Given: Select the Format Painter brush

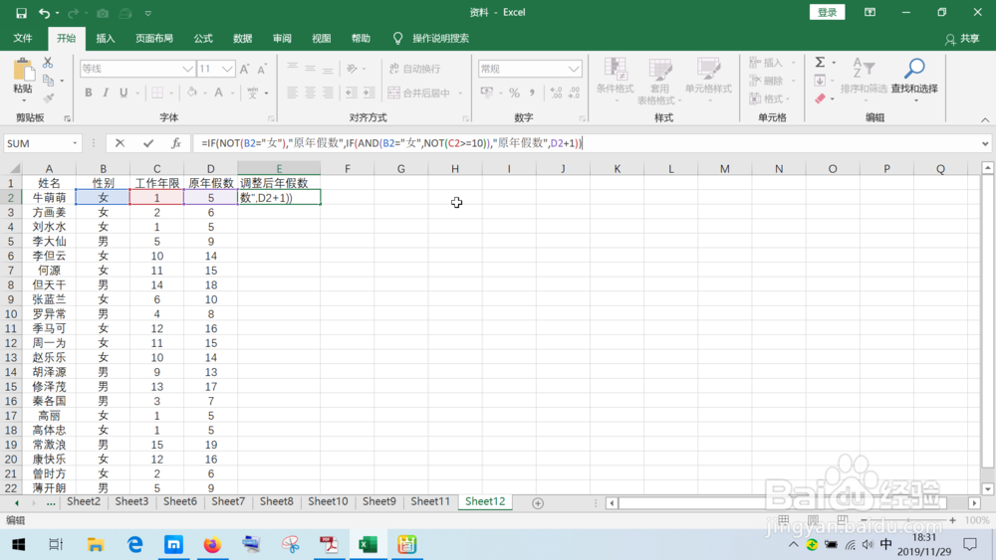Looking at the screenshot, I should point(48,98).
